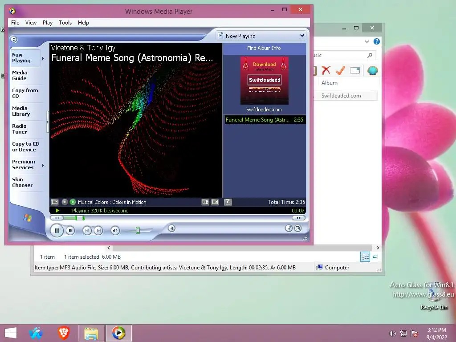Open Copy to CD or Device
The image size is (456, 342).
25,147
